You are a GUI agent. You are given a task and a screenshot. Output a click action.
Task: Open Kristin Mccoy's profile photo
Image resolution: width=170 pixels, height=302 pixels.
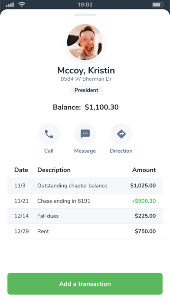coord(85,43)
